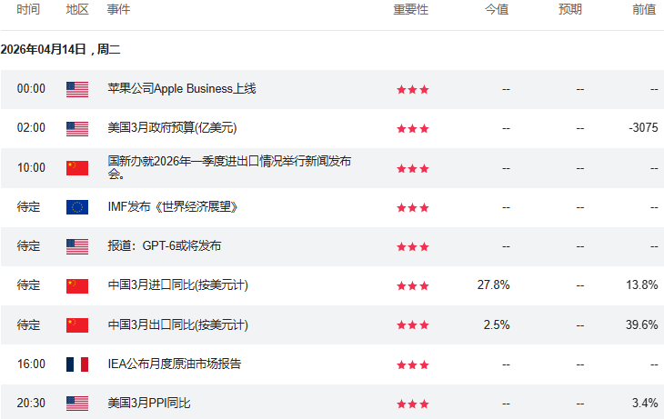Click China flag in 国新办 press conference row
The image size is (664, 419).
click(77, 168)
